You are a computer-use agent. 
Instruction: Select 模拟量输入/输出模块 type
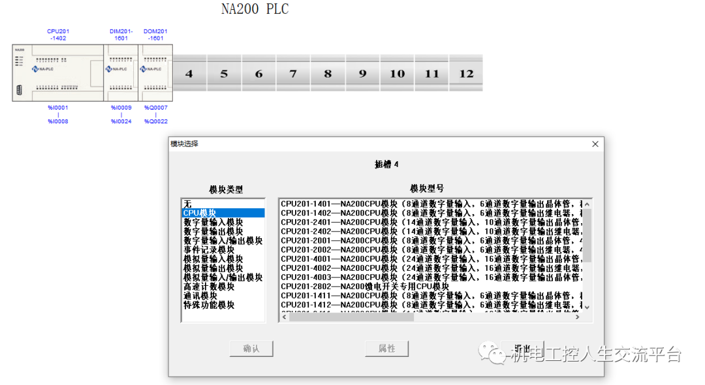pos(223,277)
